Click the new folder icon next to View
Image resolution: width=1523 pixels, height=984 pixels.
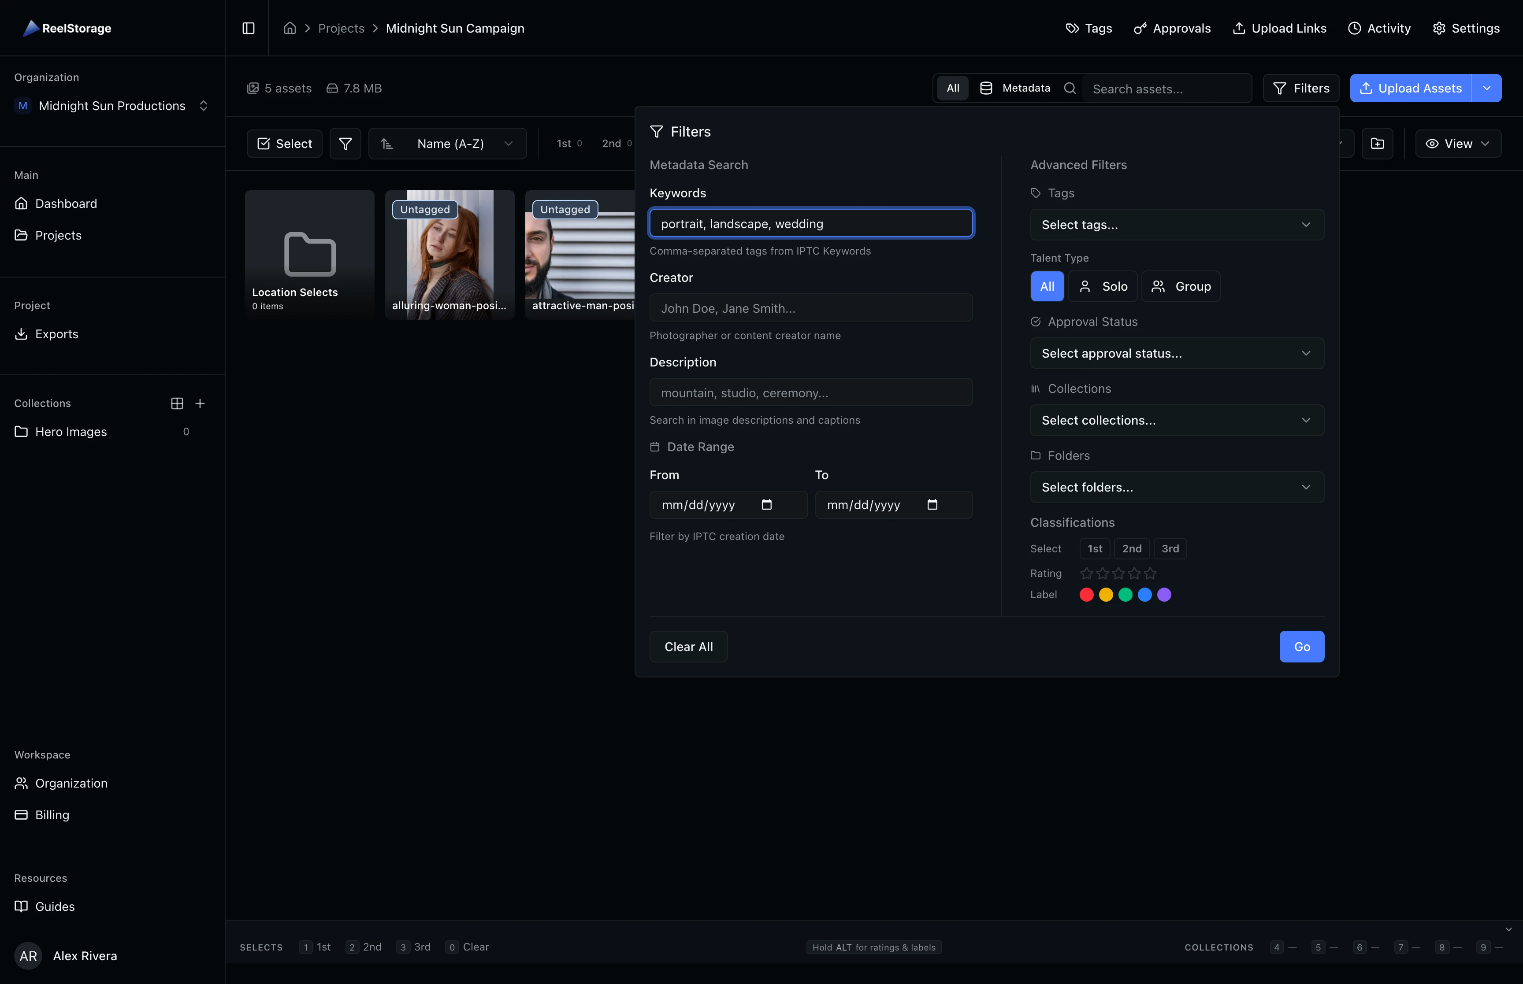1377,143
